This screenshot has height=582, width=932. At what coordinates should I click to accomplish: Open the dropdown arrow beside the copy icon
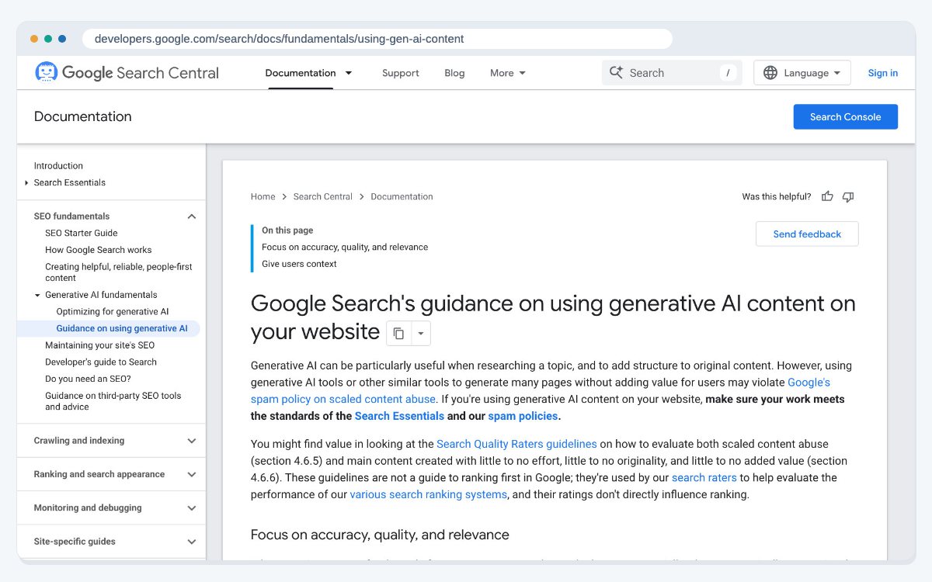420,334
